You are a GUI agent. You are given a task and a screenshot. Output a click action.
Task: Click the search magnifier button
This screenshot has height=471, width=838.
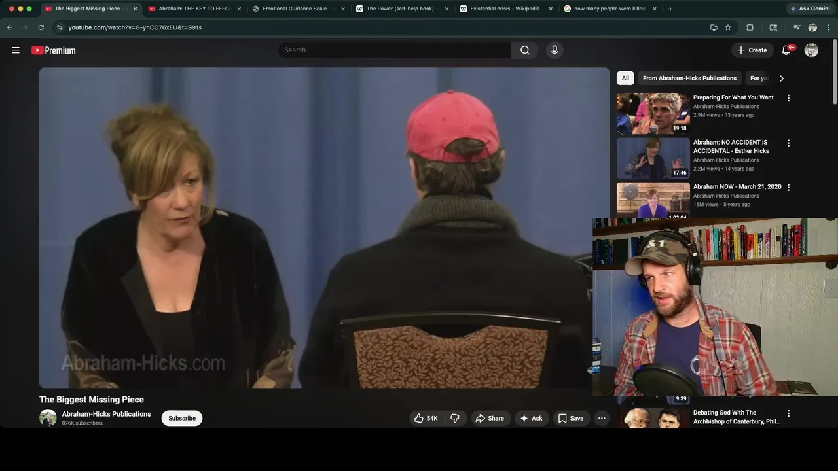click(525, 50)
